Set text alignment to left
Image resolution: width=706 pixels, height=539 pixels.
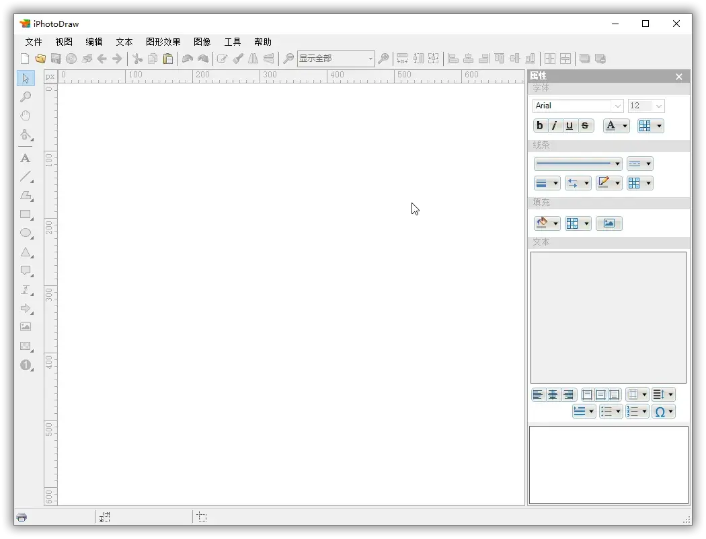point(538,395)
